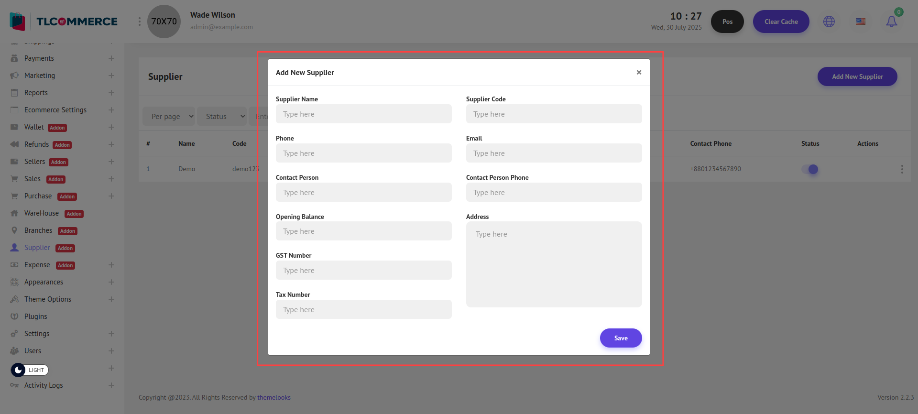This screenshot has width=918, height=414.
Task: Expand the Payments menu
Action: point(111,58)
